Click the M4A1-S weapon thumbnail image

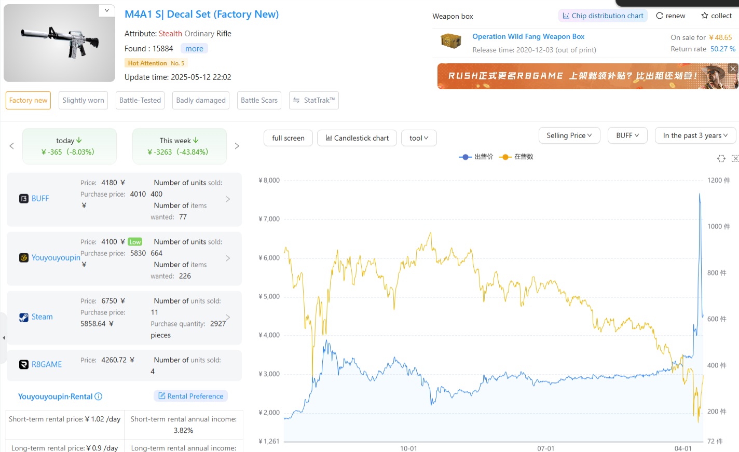(59, 43)
